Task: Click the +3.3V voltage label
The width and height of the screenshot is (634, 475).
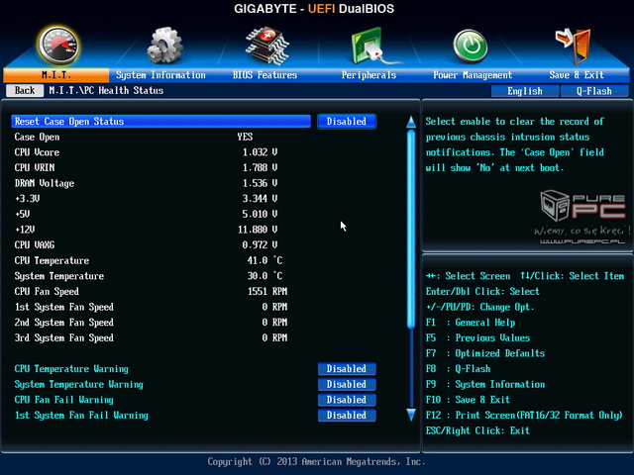Action: [27, 198]
